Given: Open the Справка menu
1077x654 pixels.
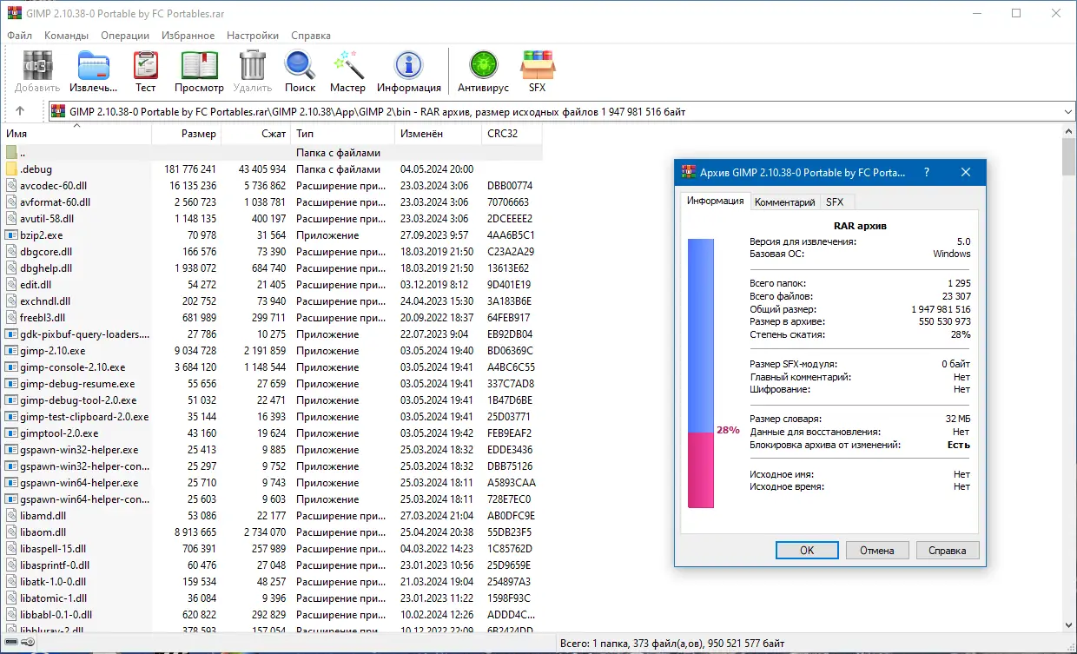Looking at the screenshot, I should coord(311,36).
